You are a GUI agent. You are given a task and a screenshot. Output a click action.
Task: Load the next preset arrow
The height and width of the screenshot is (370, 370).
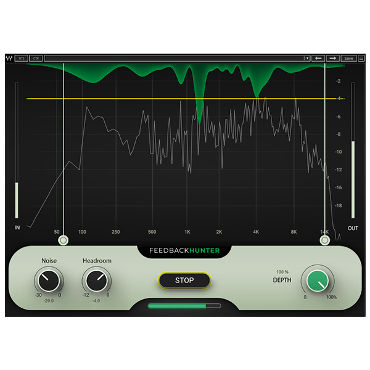(333, 58)
